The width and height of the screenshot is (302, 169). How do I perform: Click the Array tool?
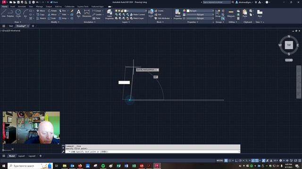(63, 18)
